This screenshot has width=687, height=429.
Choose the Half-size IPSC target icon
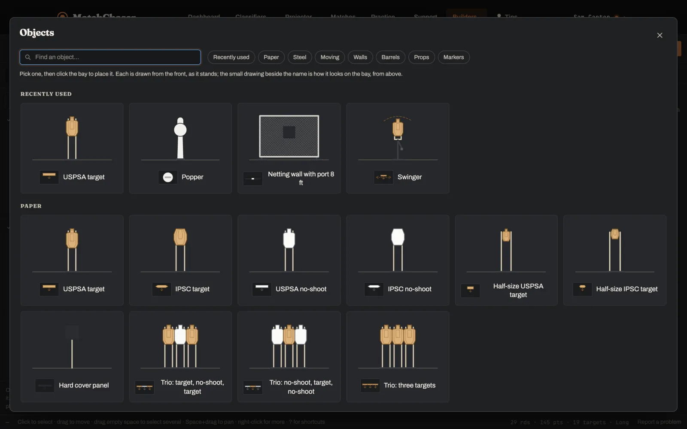(582, 289)
